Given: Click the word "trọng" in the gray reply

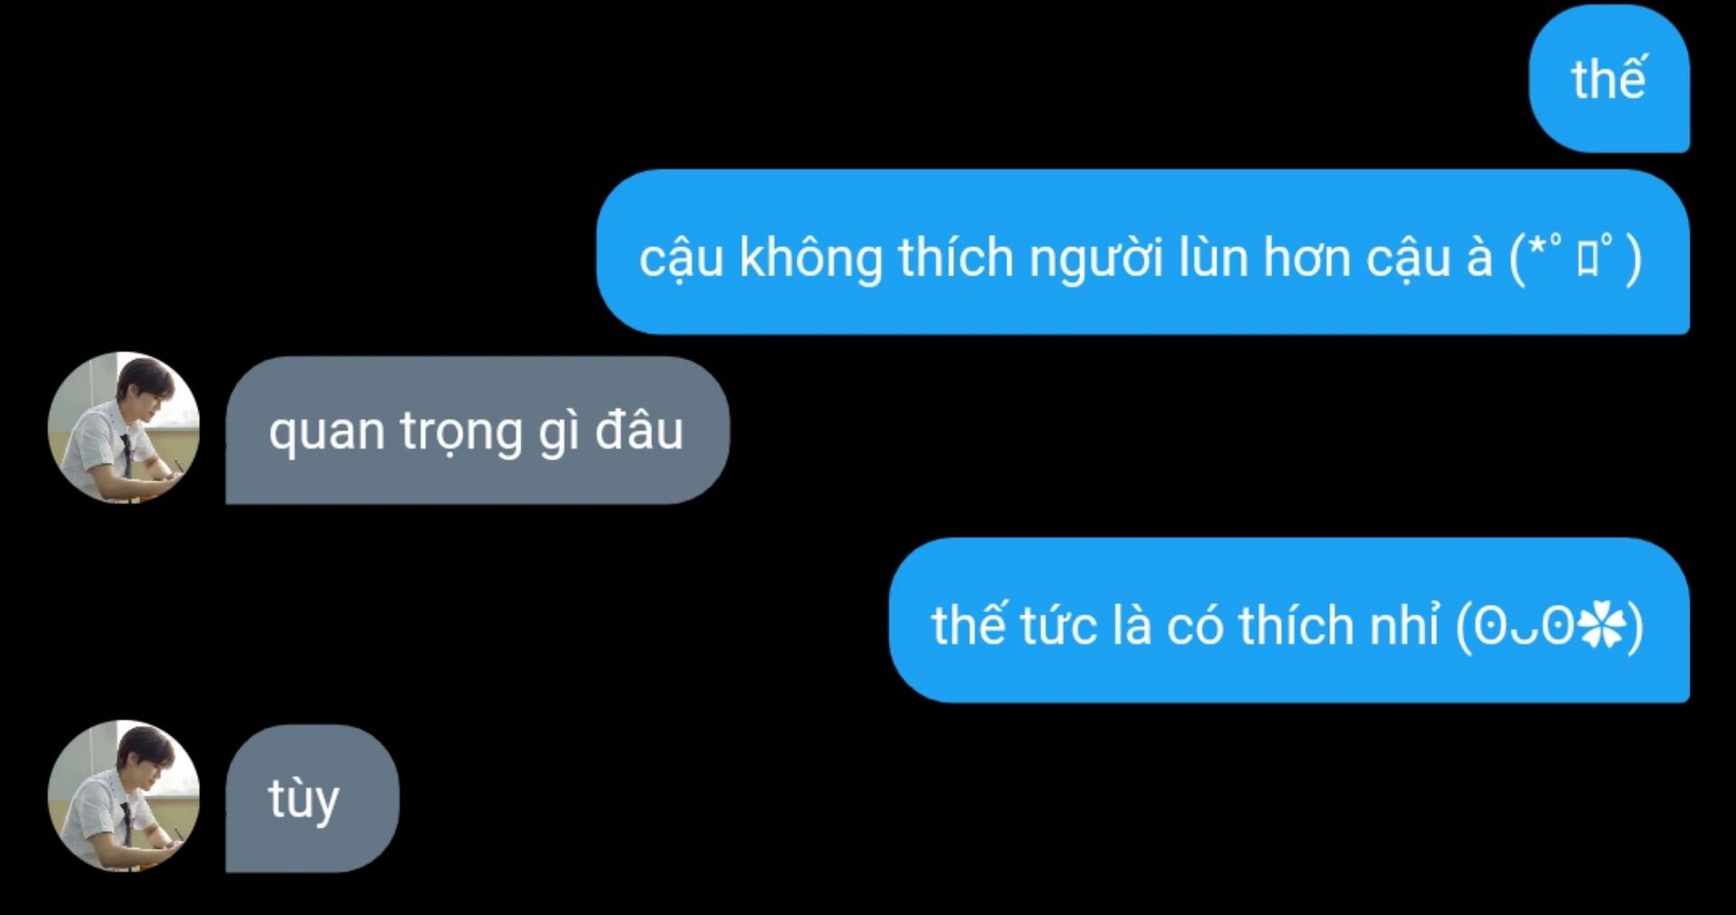Looking at the screenshot, I should pyautogui.click(x=461, y=433).
